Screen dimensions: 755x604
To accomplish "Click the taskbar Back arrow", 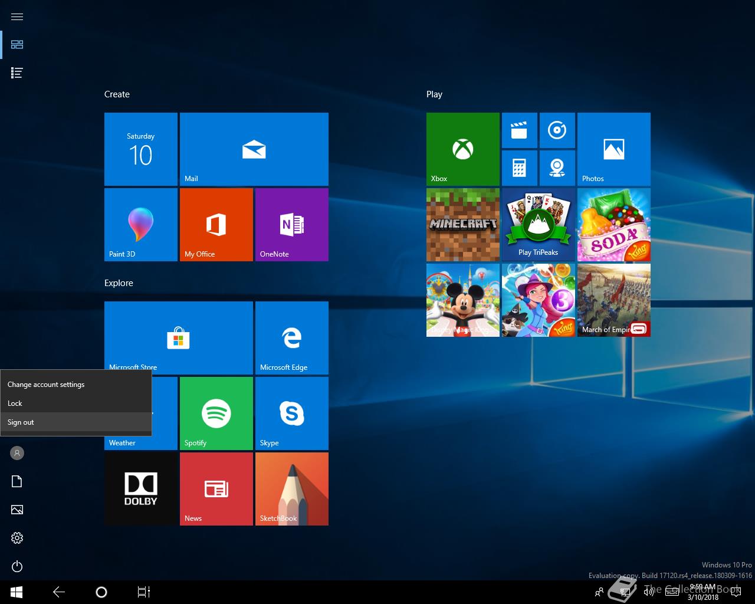I will click(59, 592).
